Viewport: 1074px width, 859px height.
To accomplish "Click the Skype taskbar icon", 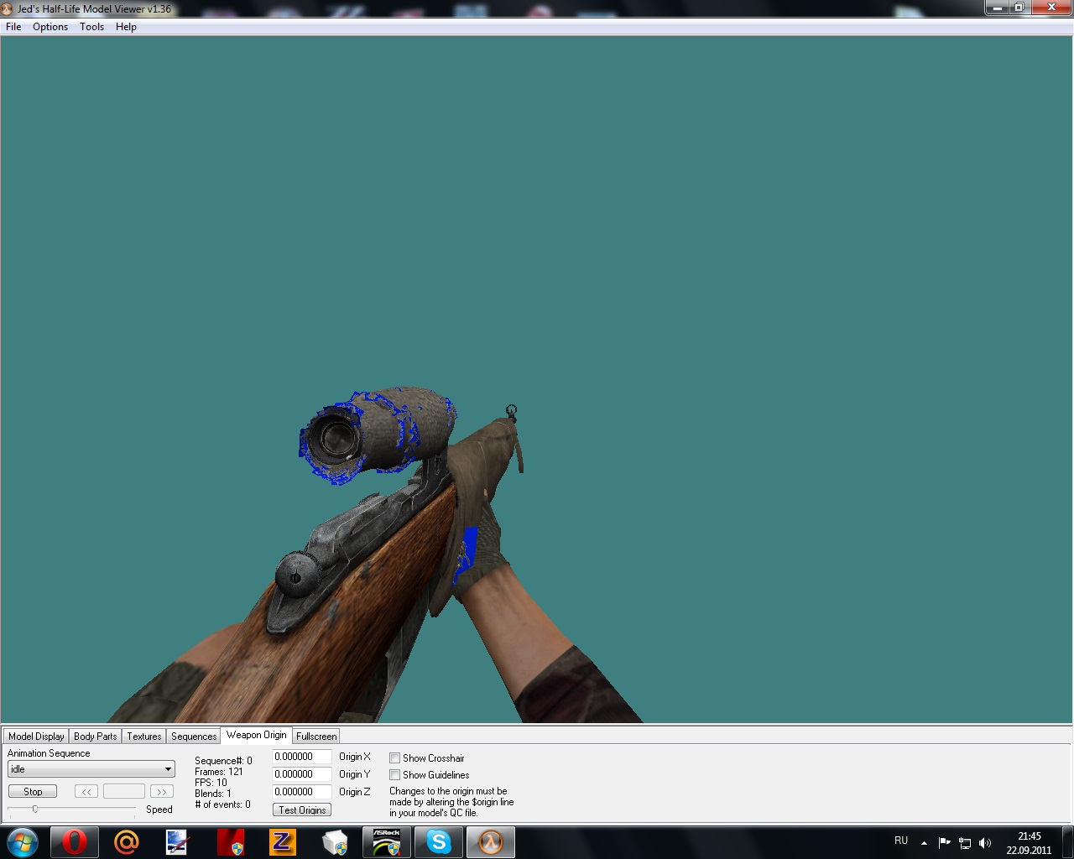I will tap(438, 841).
